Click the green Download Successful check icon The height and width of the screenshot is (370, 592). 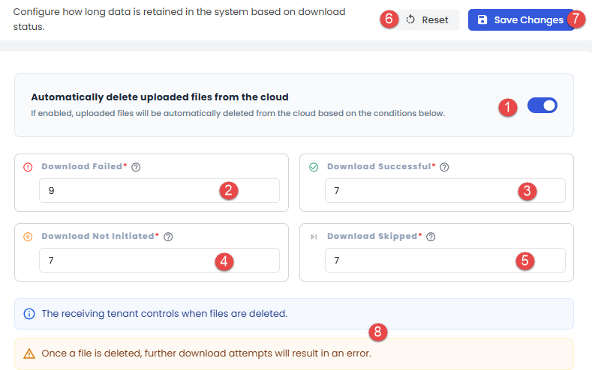pos(314,167)
